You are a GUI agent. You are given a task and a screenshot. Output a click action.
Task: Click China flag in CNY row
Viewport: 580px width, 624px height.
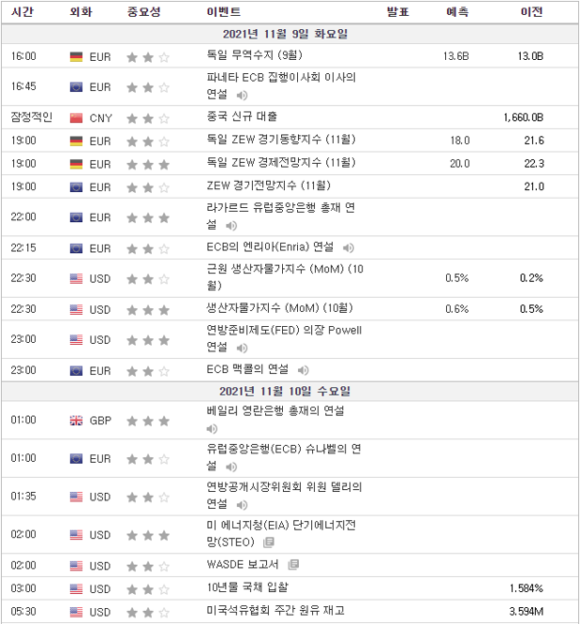pos(77,119)
